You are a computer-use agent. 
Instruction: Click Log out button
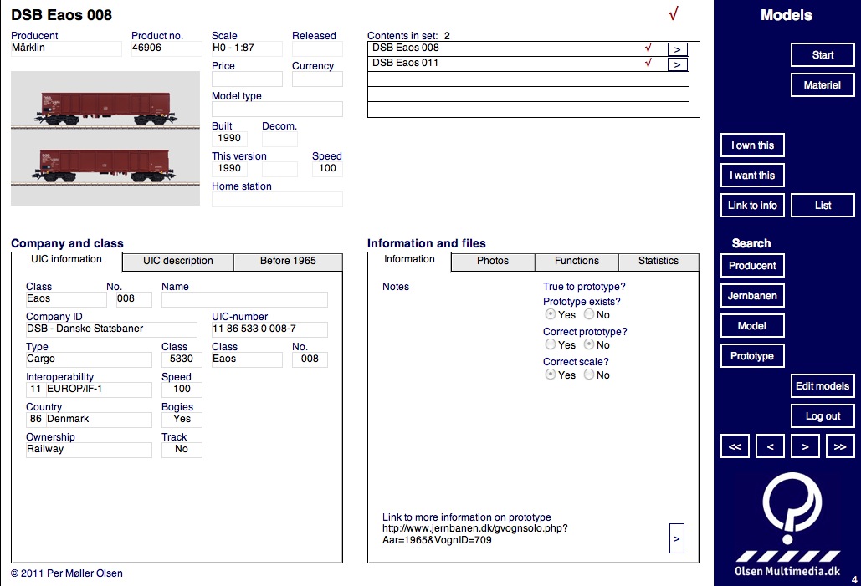coord(823,416)
